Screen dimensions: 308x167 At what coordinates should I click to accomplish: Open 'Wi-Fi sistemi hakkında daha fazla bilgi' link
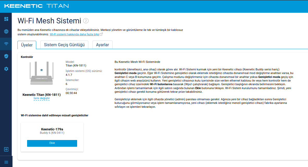point(75,34)
